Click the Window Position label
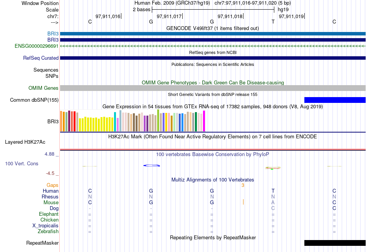The height and width of the screenshot is (252, 366). [40, 3]
